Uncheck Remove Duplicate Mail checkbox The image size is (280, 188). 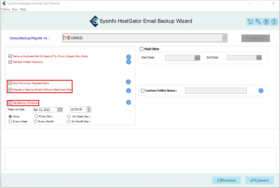(10, 56)
